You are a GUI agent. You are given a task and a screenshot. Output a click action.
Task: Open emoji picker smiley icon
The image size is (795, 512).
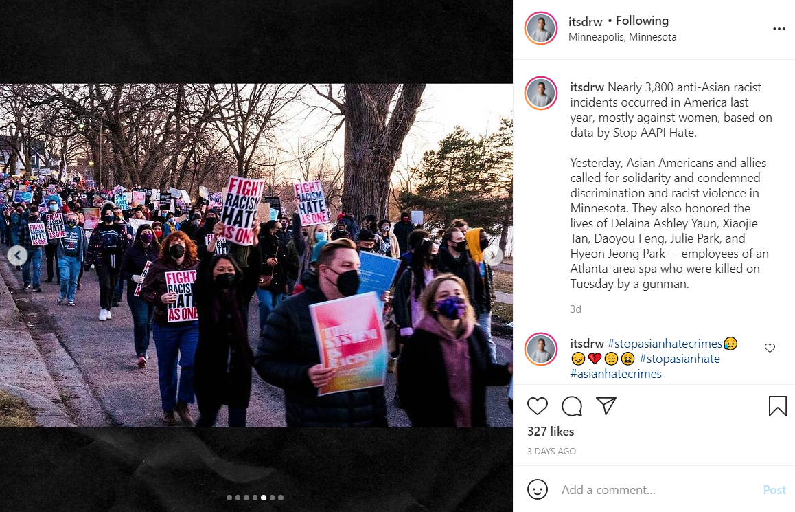point(538,489)
